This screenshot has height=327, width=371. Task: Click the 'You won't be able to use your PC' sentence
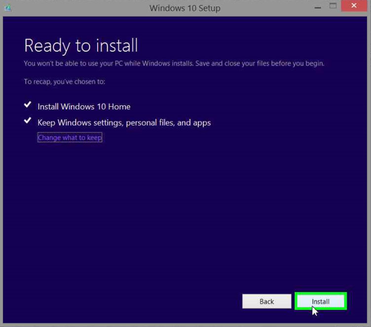tap(174, 64)
